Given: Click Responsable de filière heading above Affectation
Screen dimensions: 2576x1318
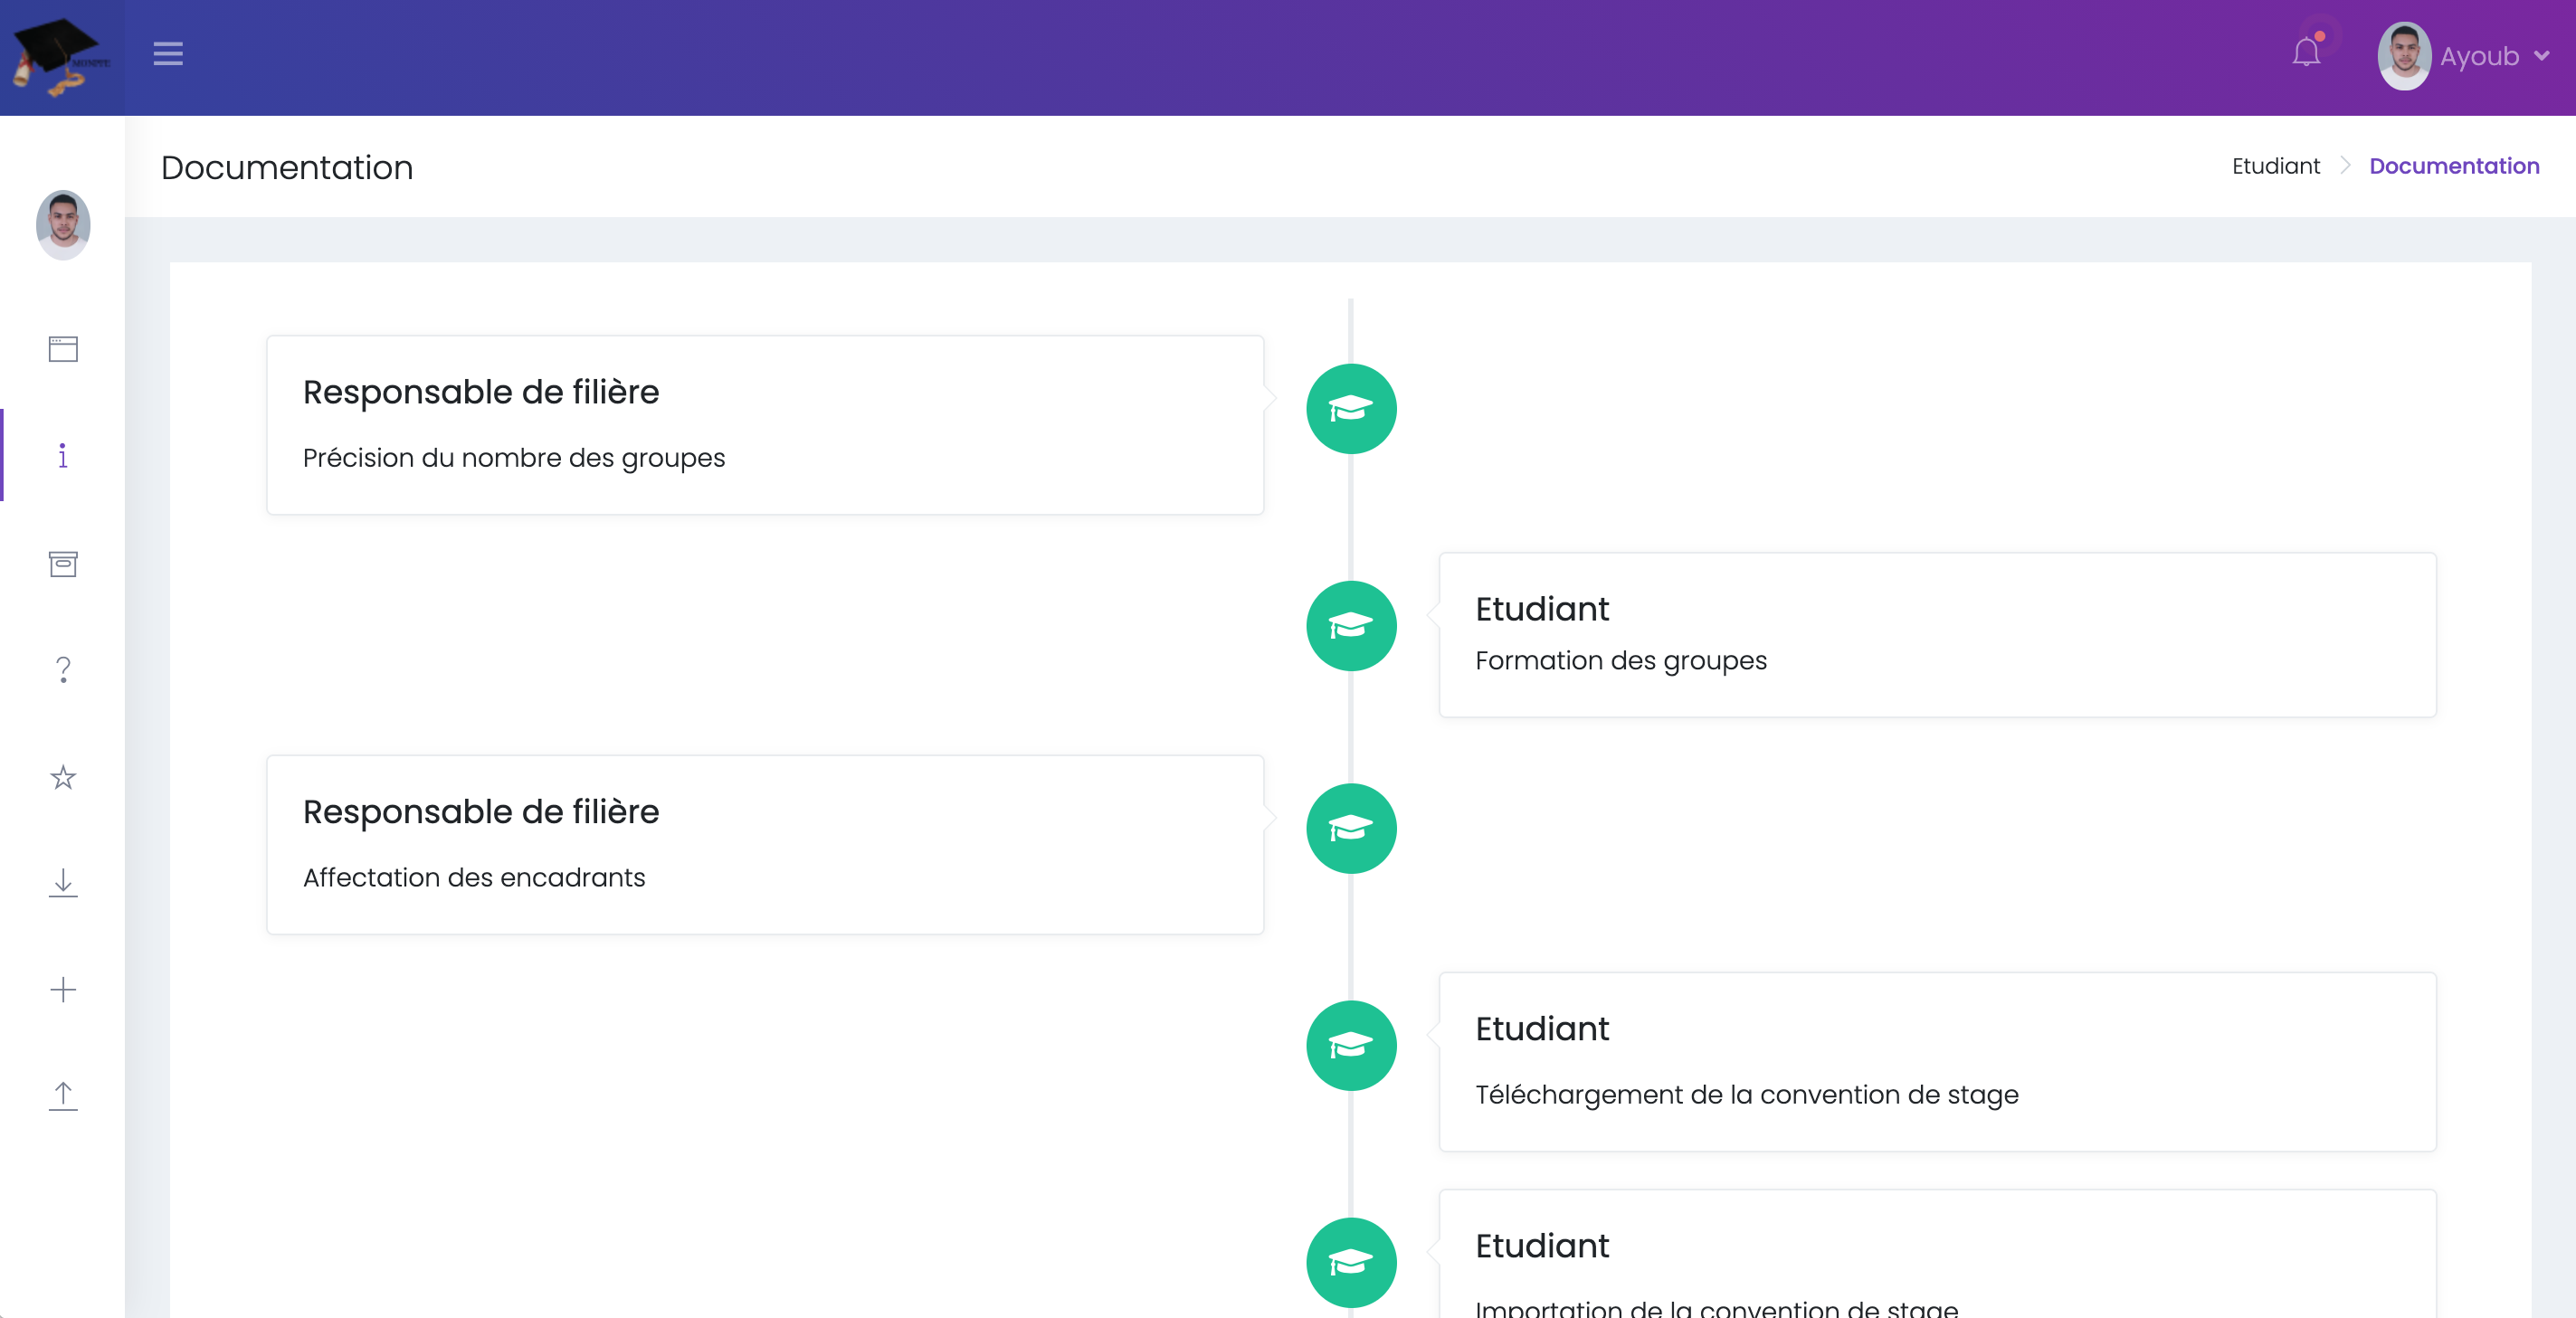Looking at the screenshot, I should [x=481, y=812].
